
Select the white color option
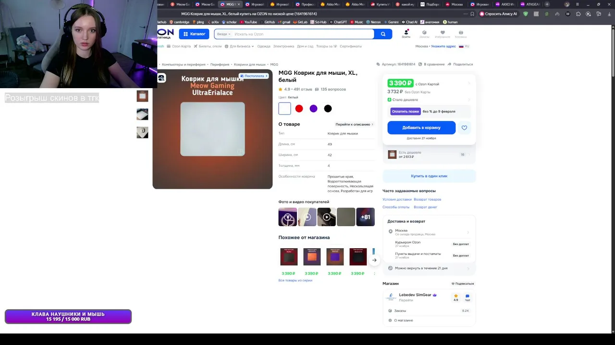tap(284, 109)
